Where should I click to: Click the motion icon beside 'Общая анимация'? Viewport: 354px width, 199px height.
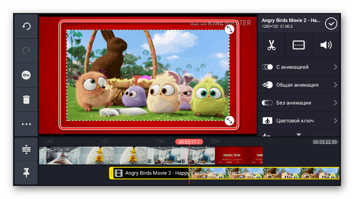point(267,85)
